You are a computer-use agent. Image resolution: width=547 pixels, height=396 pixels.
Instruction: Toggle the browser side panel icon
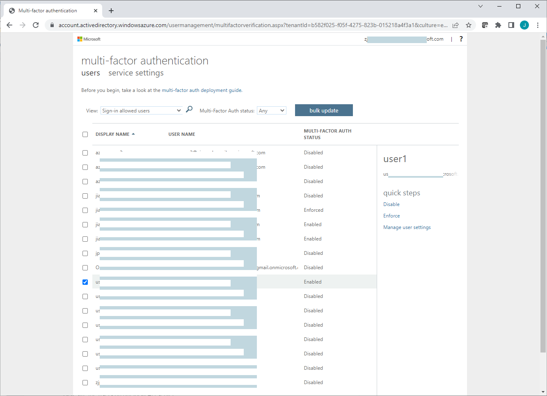[511, 25]
